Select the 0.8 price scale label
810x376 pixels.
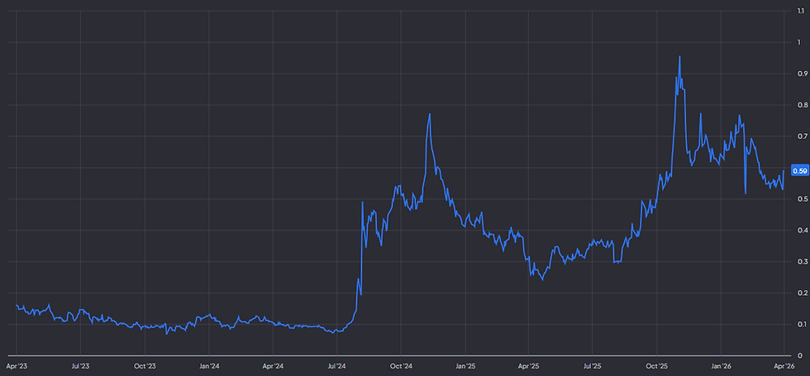801,105
